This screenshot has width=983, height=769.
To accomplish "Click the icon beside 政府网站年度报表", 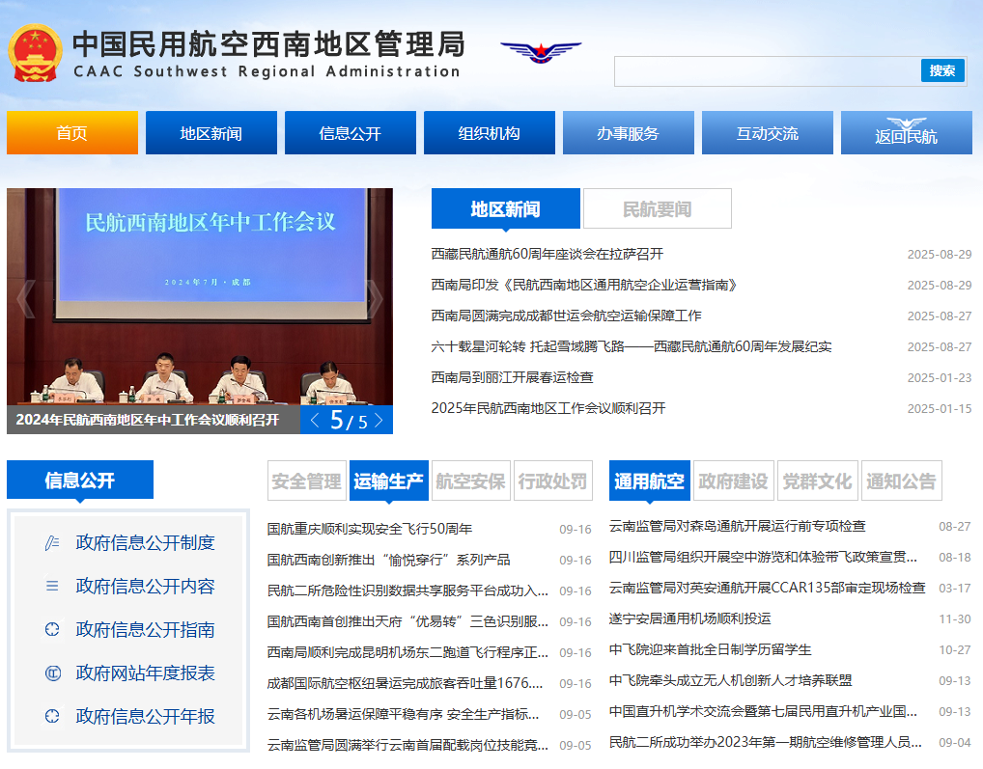I will tap(52, 673).
